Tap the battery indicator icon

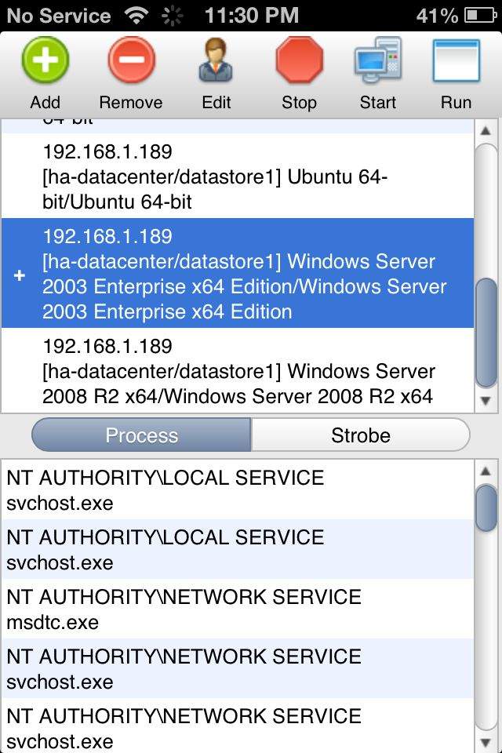481,15
